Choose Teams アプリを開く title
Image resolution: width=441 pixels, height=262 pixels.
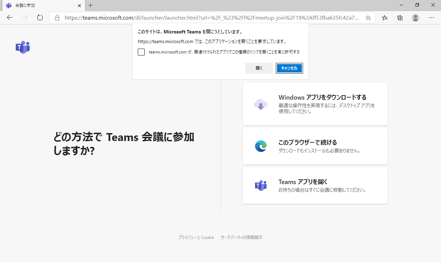click(303, 182)
